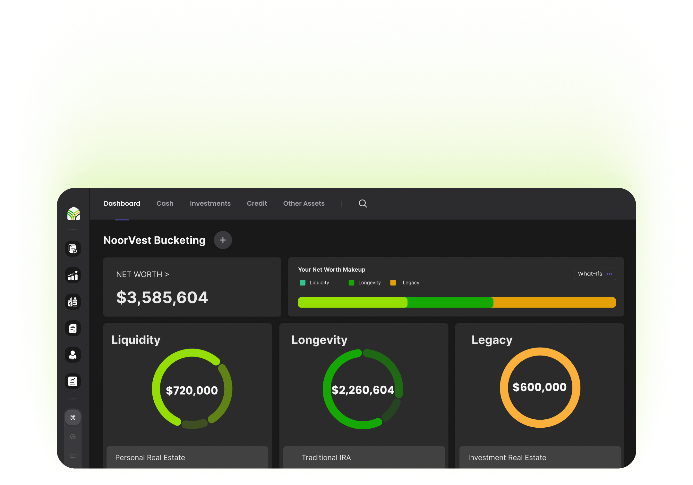
Task: Switch to the Investments tab
Action: 210,204
